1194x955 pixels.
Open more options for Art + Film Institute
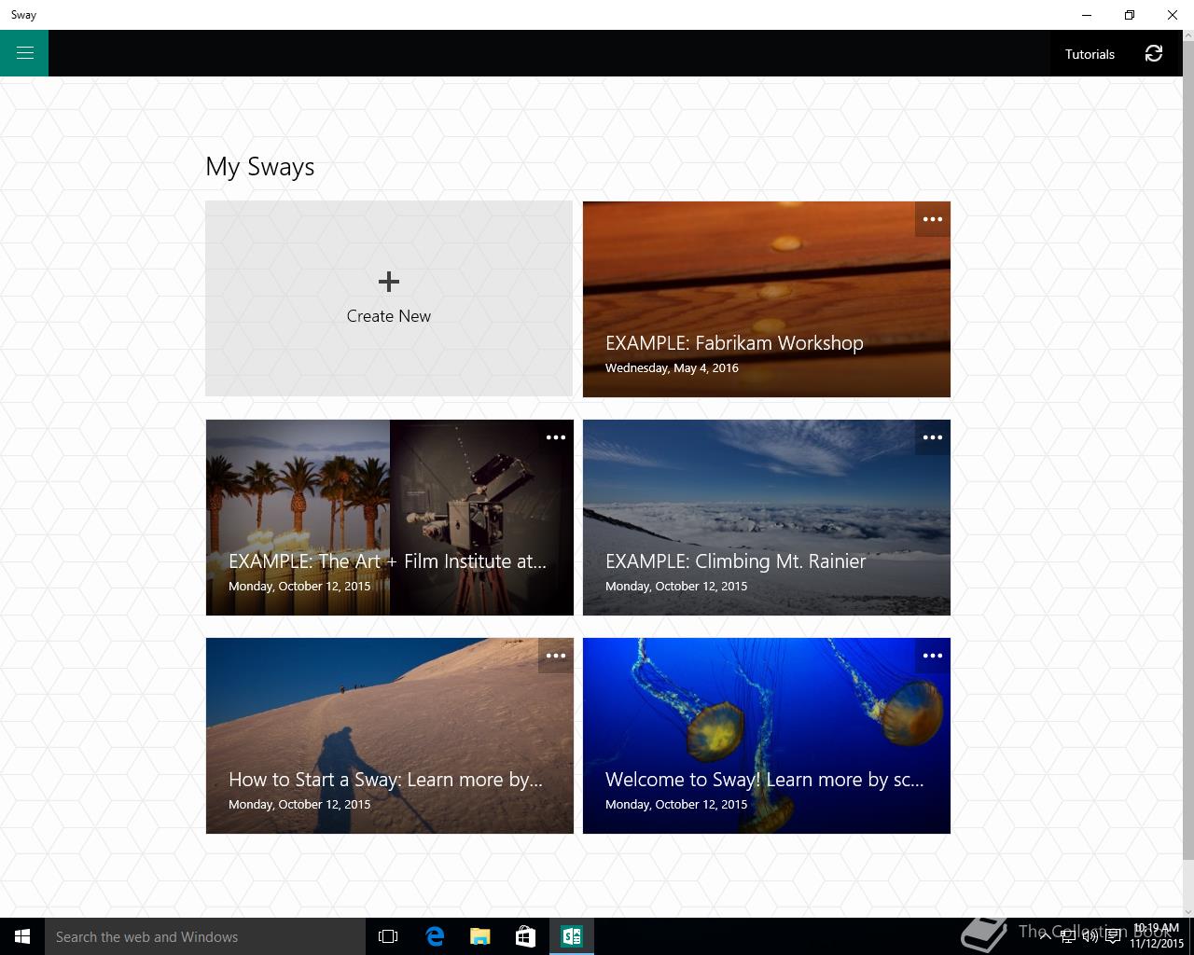coord(556,437)
